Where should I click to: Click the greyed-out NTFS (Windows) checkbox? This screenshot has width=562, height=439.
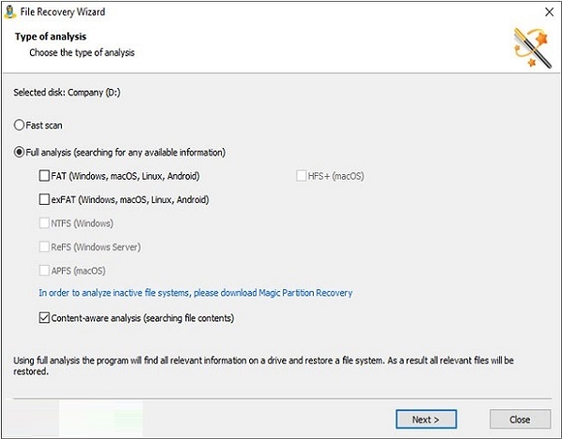click(x=45, y=223)
